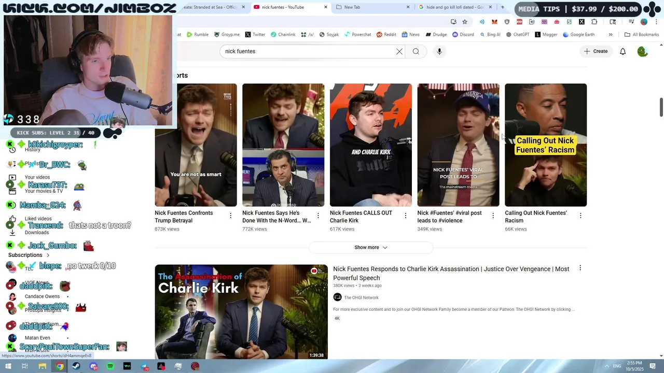This screenshot has width=664, height=373.
Task: Close the New Tab browser tab
Action: (x=408, y=7)
